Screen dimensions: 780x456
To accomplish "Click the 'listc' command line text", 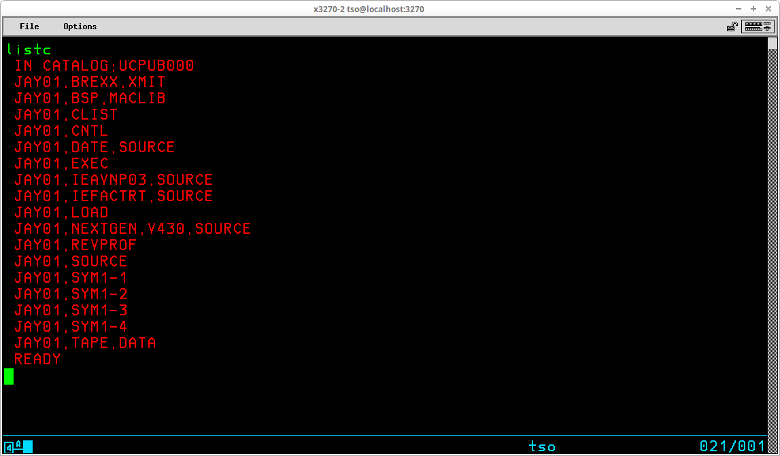I will pos(29,50).
